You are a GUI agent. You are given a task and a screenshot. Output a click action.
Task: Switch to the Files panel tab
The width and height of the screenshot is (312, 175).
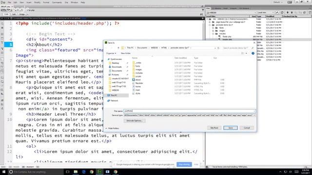208,8
